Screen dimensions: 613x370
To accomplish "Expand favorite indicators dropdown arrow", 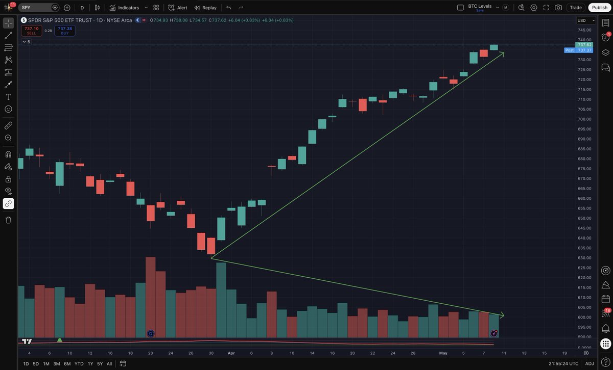I will pos(147,8).
